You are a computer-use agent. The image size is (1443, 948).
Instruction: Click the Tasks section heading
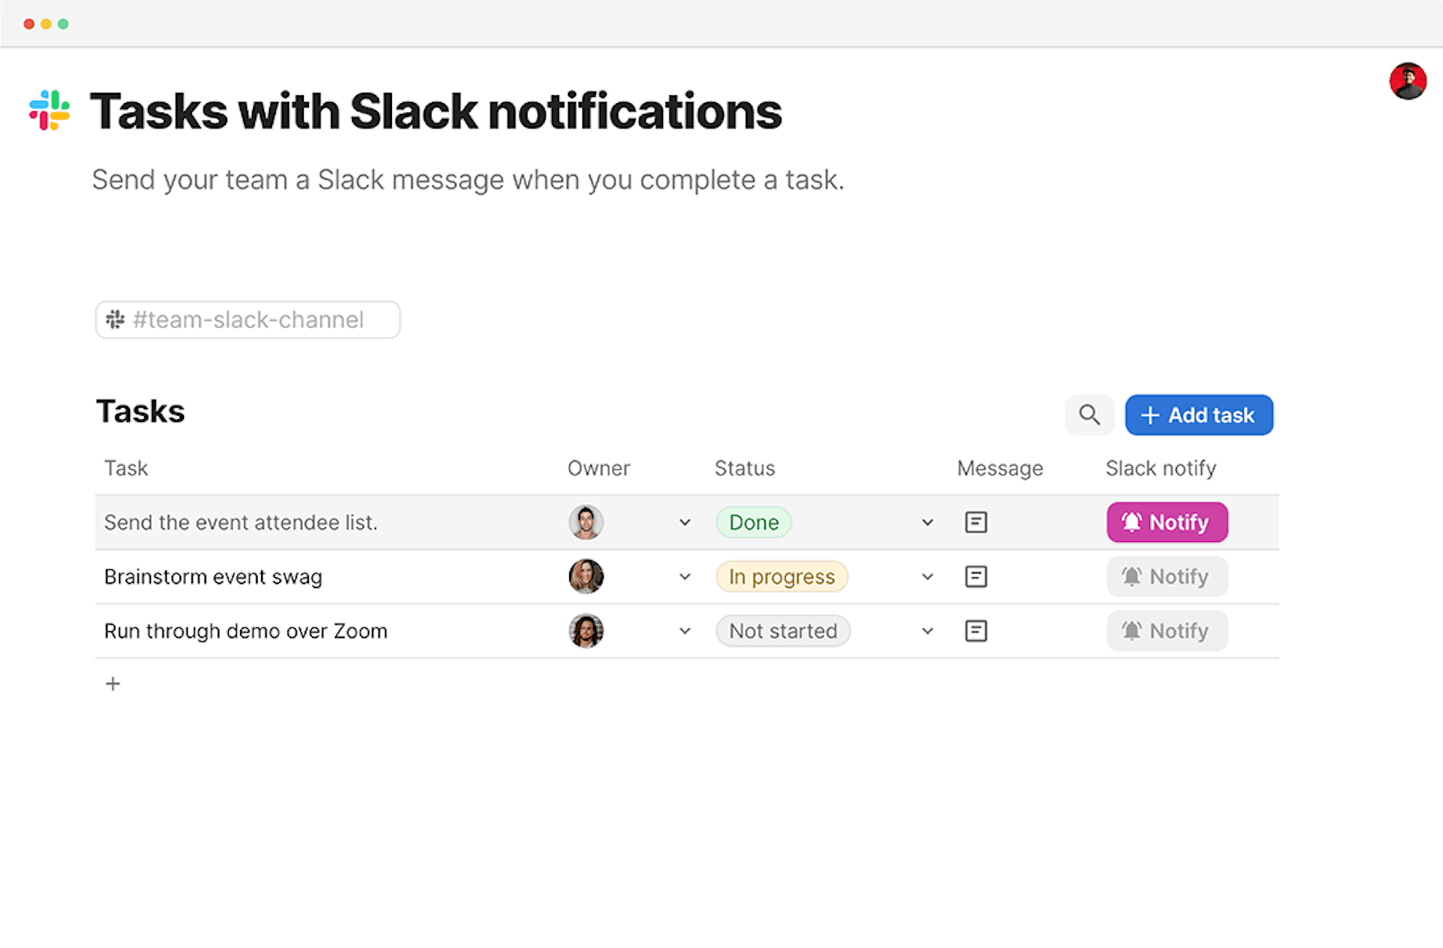(x=141, y=411)
